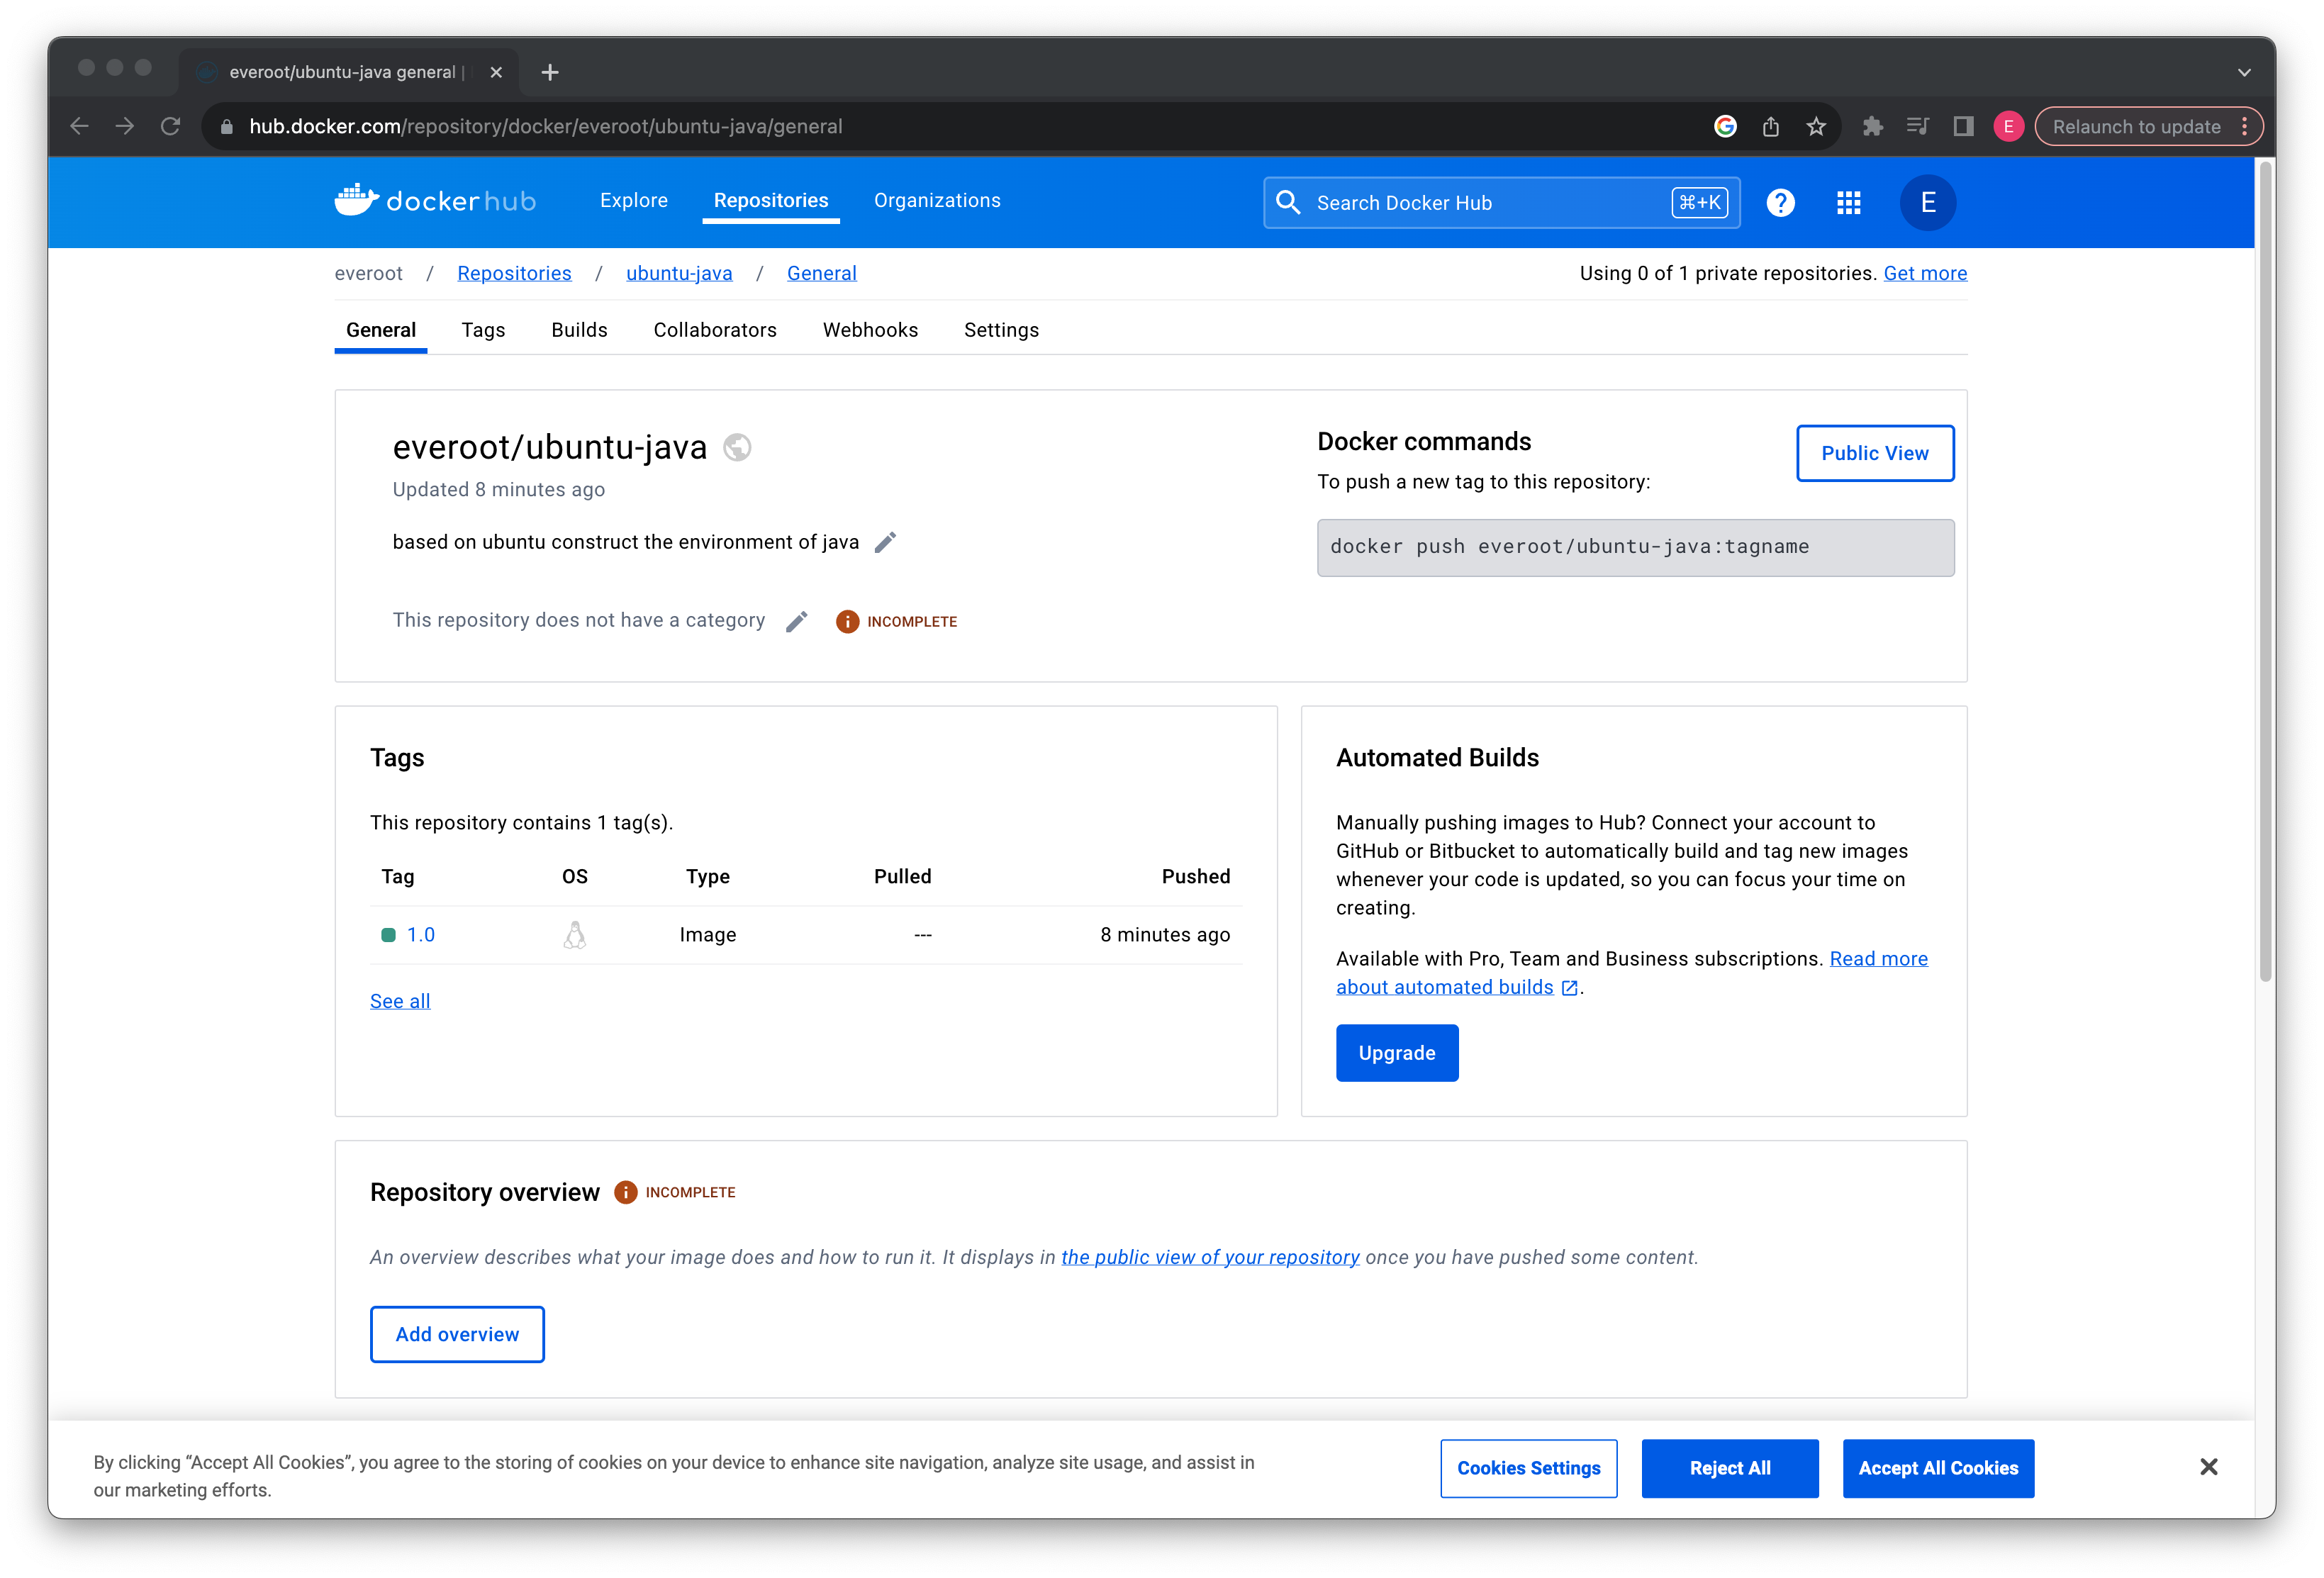The width and height of the screenshot is (2324, 1578).
Task: Click the 'Updated 8 minutes ago' text
Action: click(x=498, y=489)
